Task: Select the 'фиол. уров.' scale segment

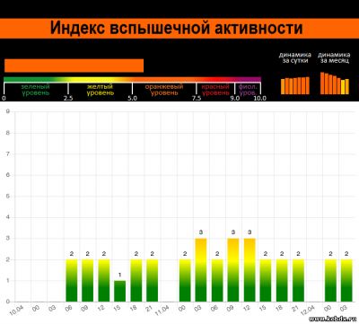Action: pos(248,90)
